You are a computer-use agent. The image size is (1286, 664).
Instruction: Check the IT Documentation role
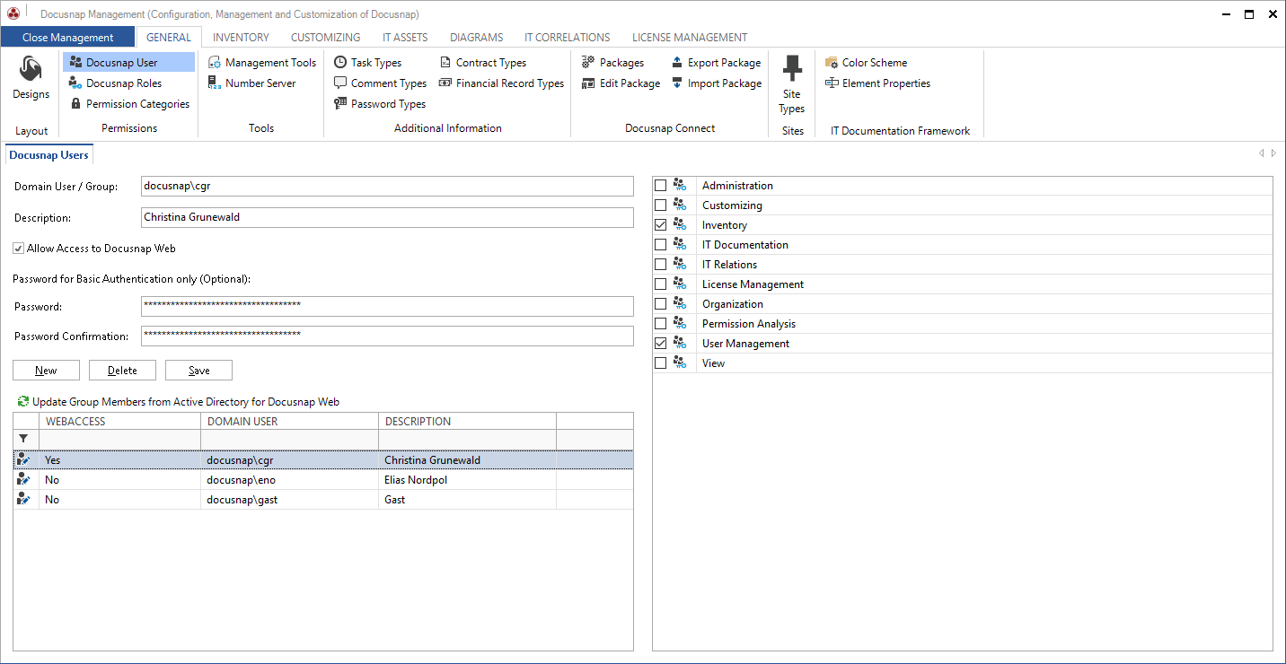coord(661,245)
